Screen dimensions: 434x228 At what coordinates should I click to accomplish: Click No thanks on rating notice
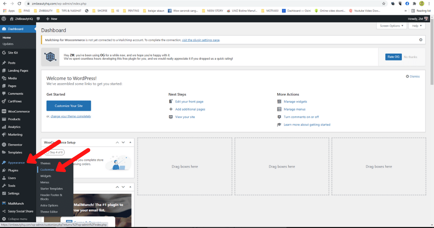(x=410, y=57)
